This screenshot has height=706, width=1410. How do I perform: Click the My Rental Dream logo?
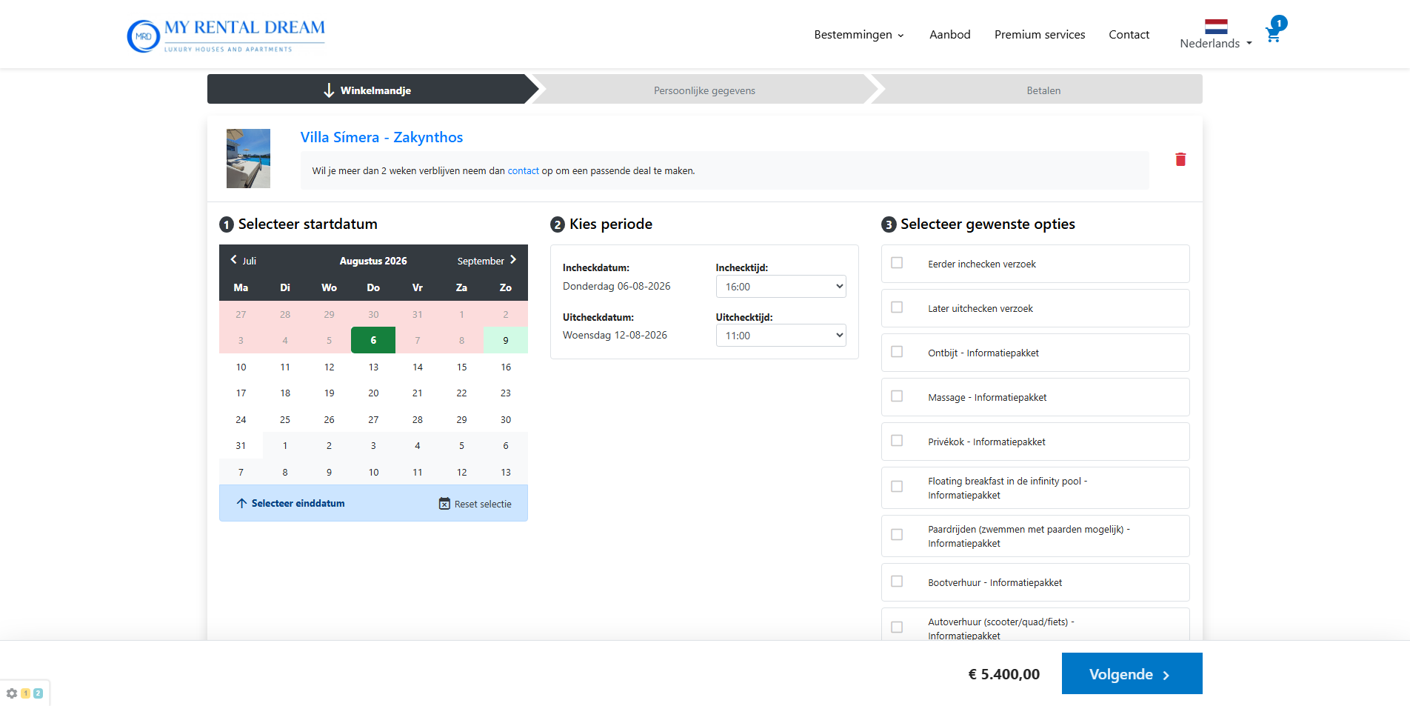[226, 36]
